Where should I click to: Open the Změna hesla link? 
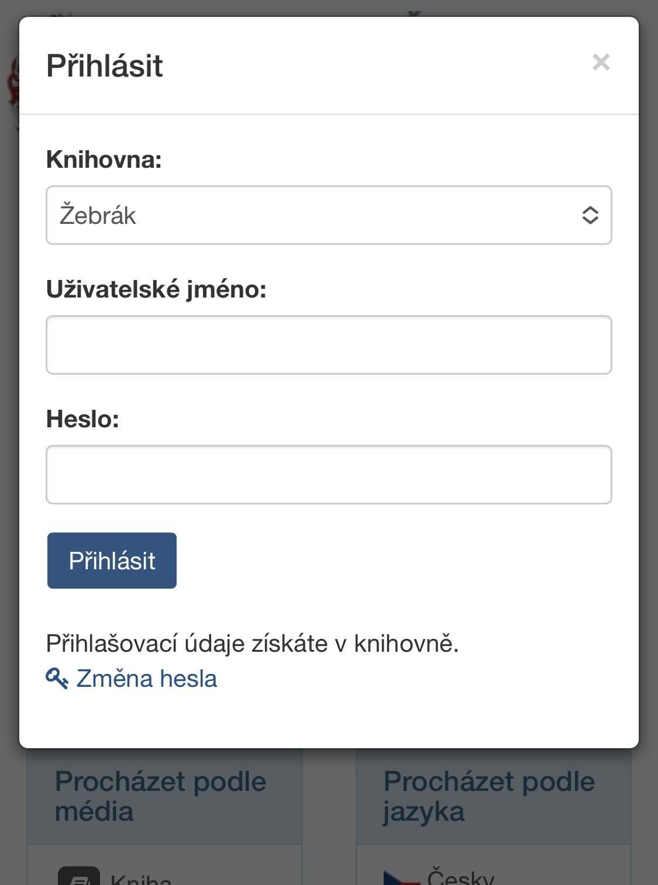pyautogui.click(x=146, y=679)
